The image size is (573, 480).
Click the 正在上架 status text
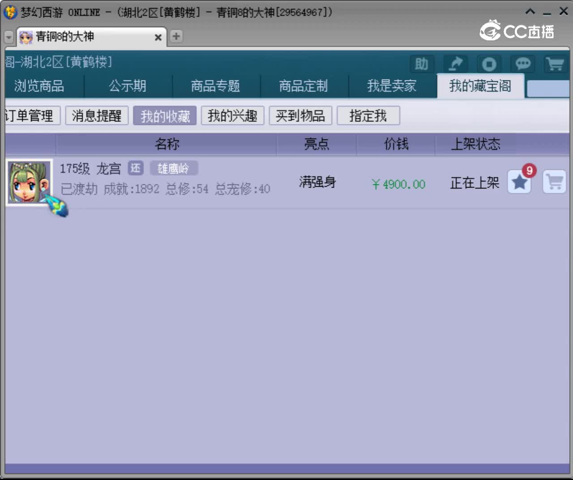click(475, 183)
